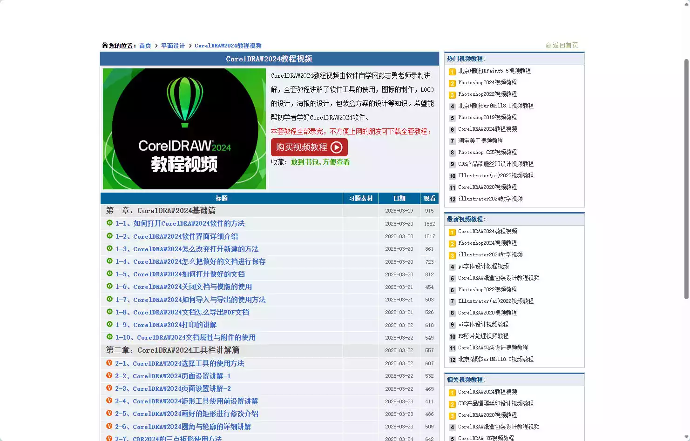This screenshot has height=441, width=690.
Task: Click the green icon for lesson 1-2
Action: coord(109,236)
